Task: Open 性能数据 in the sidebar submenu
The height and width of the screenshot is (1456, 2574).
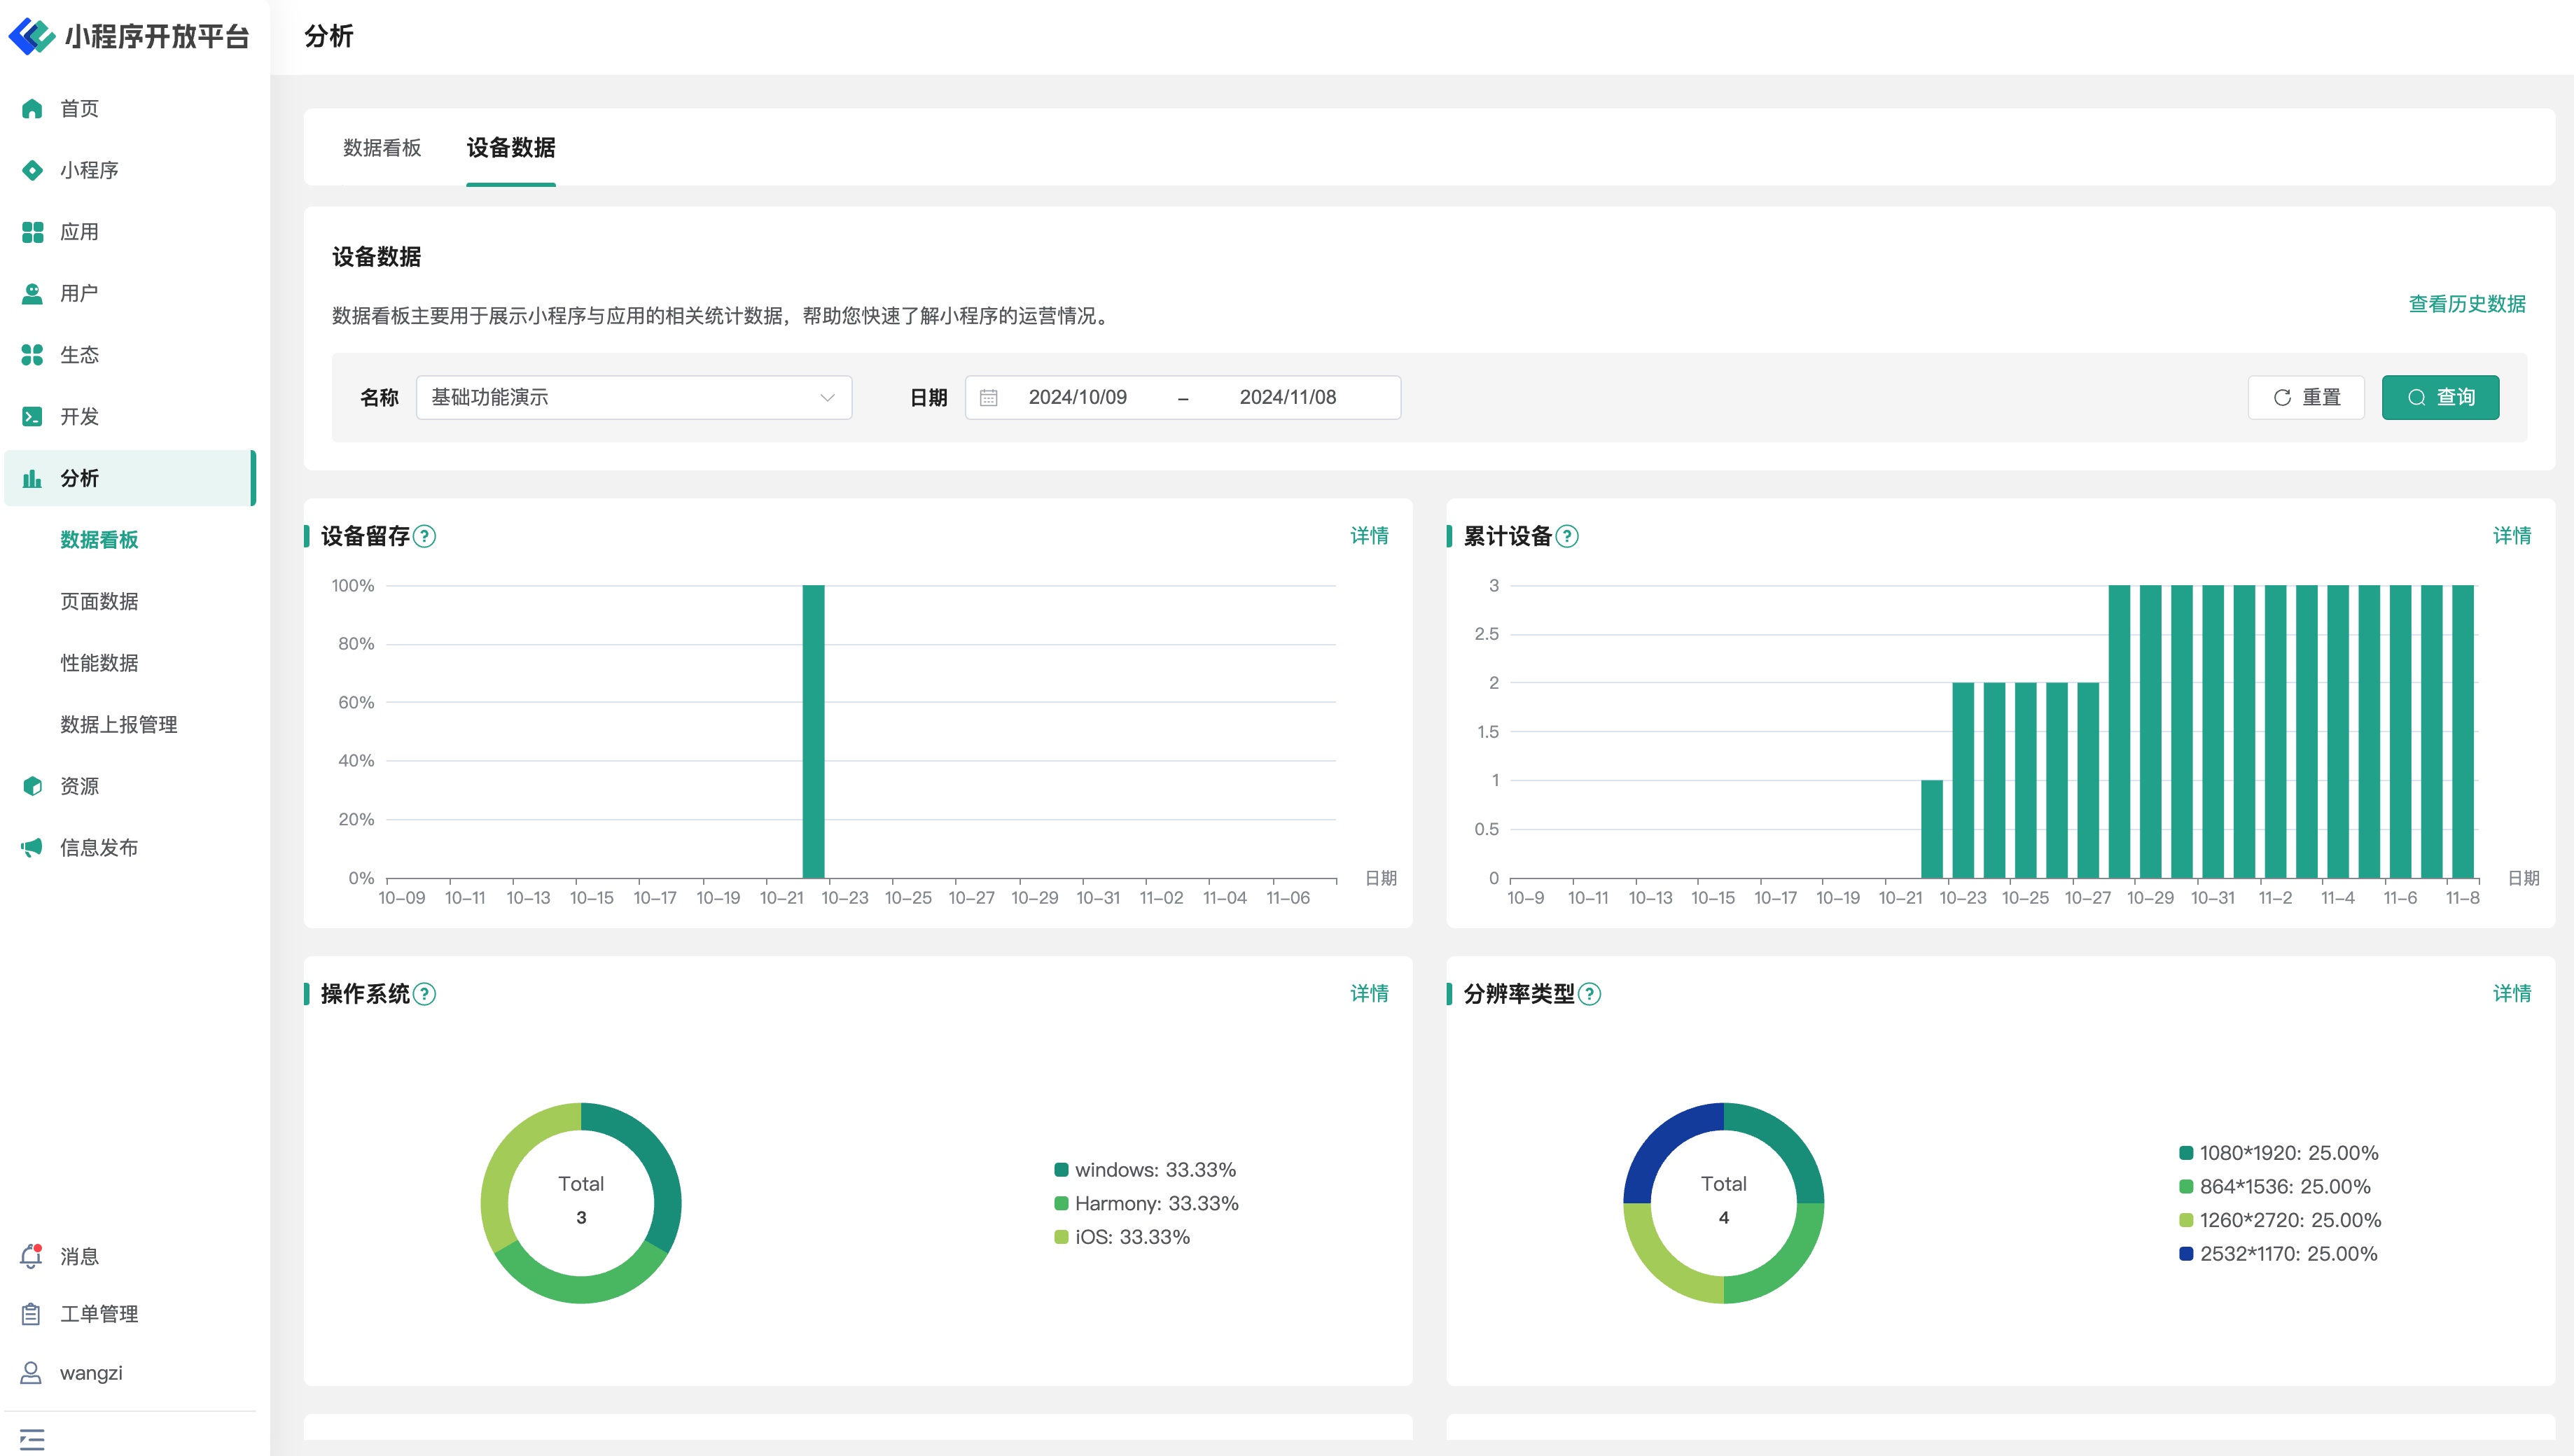Action: pyautogui.click(x=99, y=663)
